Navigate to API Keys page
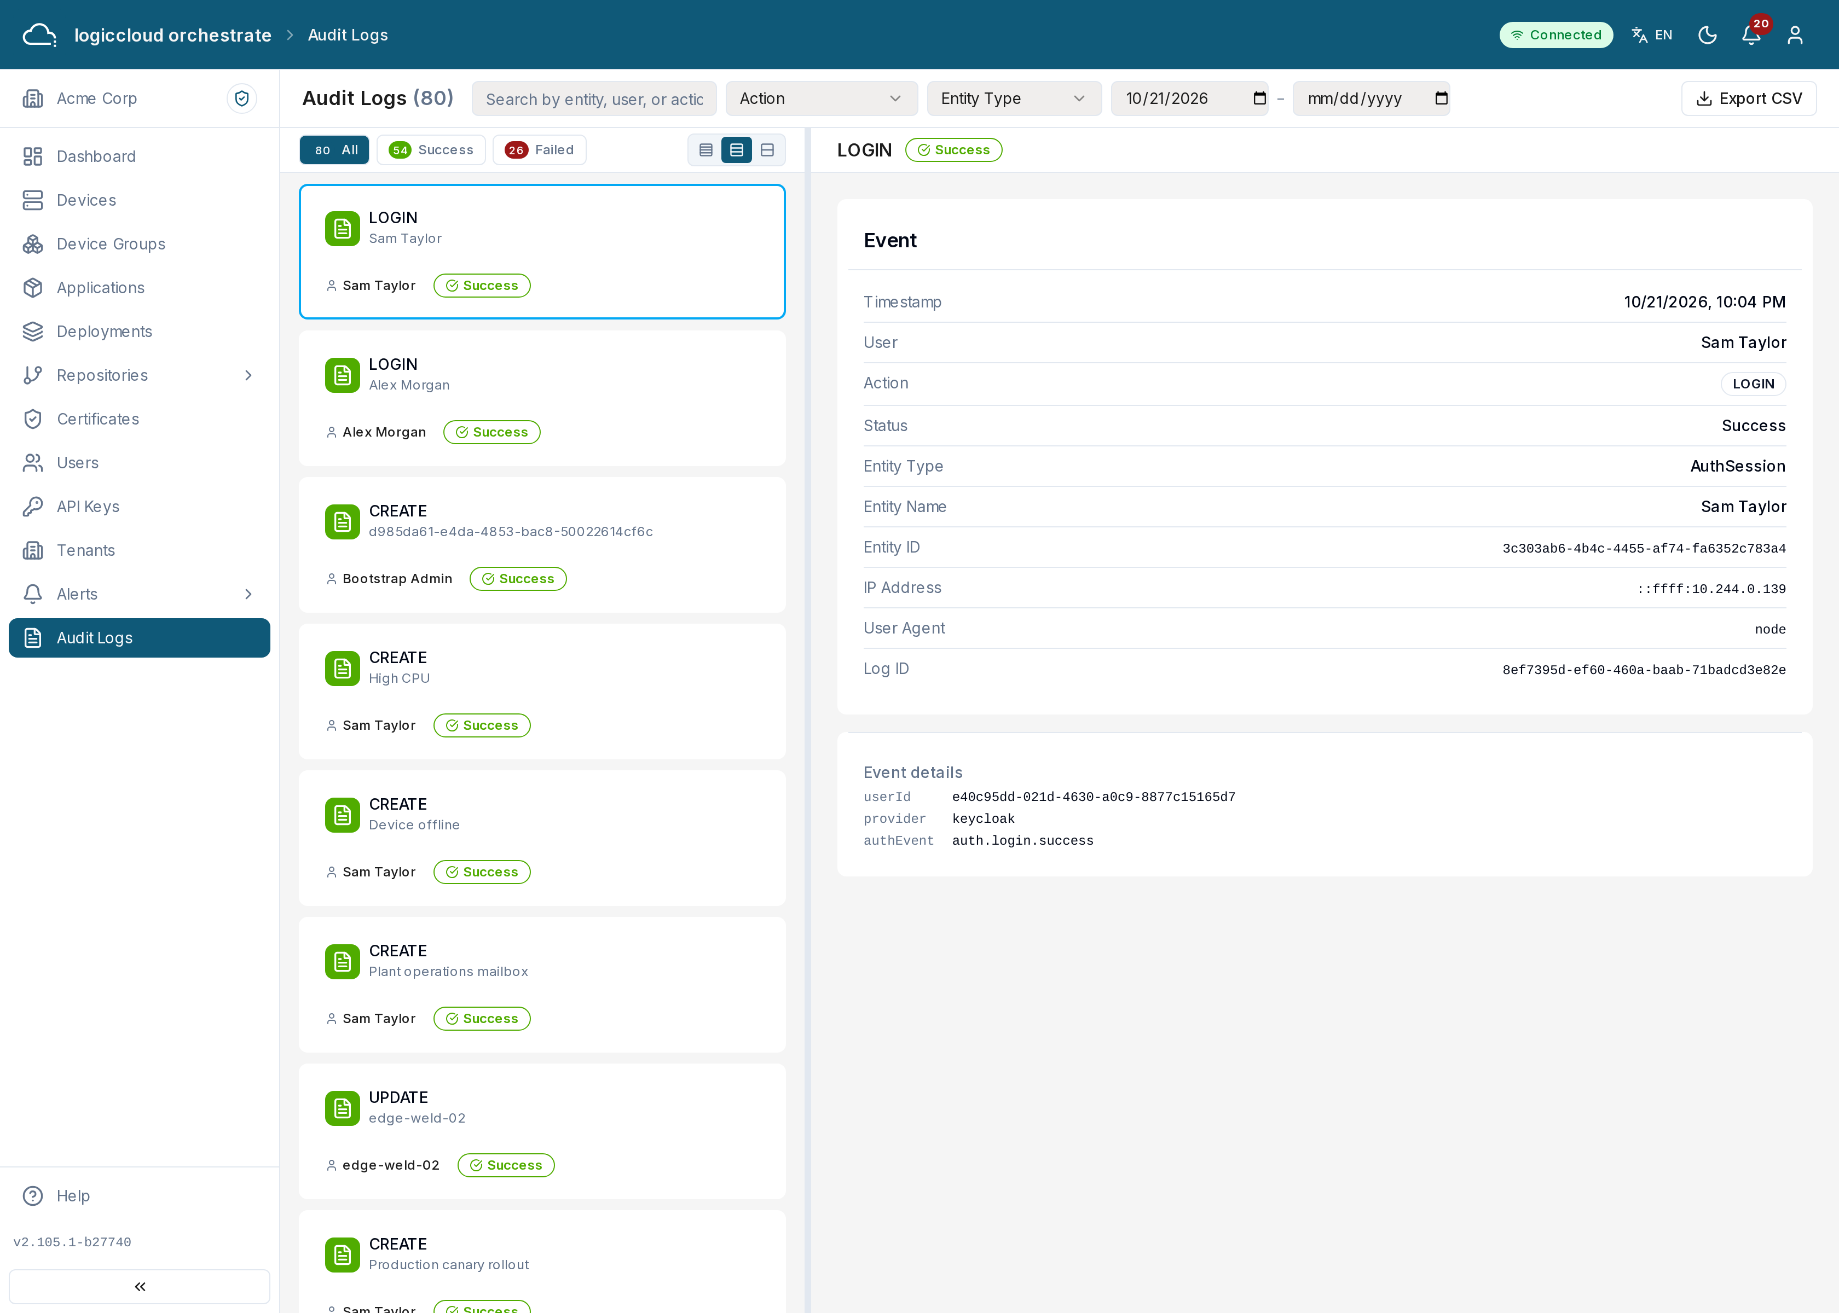 139,506
